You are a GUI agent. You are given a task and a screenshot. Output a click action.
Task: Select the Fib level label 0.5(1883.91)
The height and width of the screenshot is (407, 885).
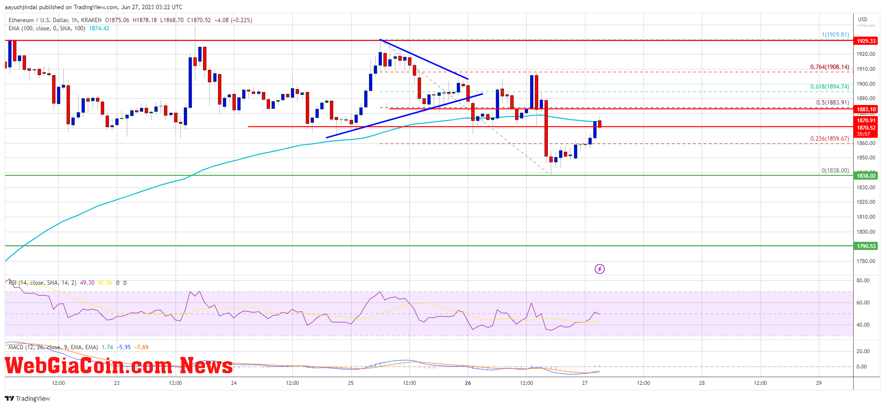point(832,103)
